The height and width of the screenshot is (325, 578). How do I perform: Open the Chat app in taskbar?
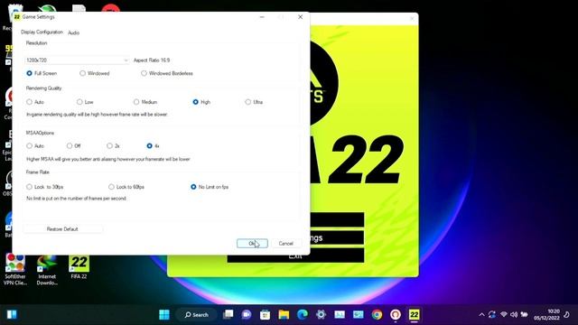(x=247, y=315)
